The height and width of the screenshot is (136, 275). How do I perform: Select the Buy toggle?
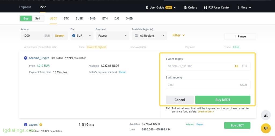[26, 18]
